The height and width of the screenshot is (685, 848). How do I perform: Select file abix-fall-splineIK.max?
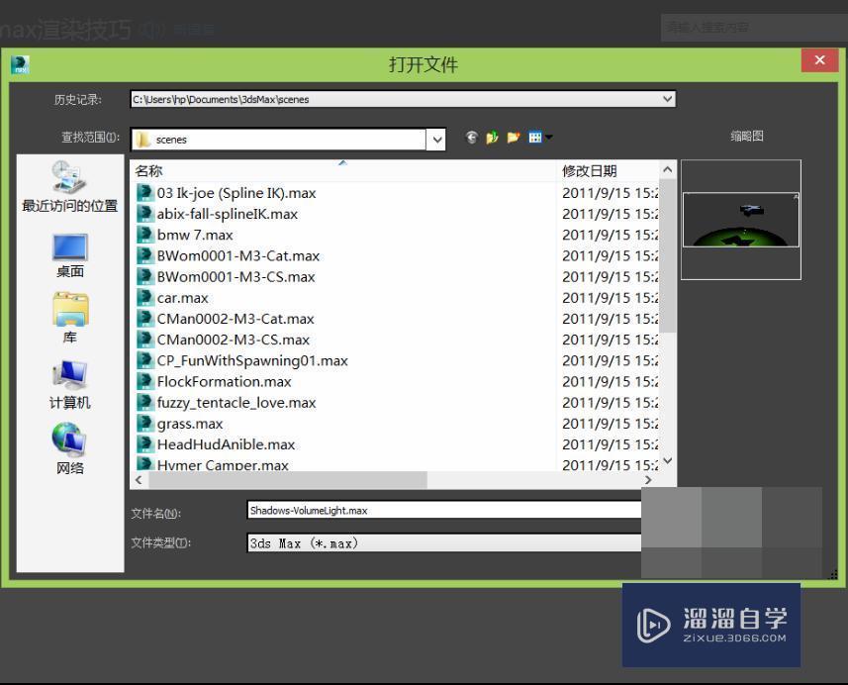pyautogui.click(x=228, y=214)
